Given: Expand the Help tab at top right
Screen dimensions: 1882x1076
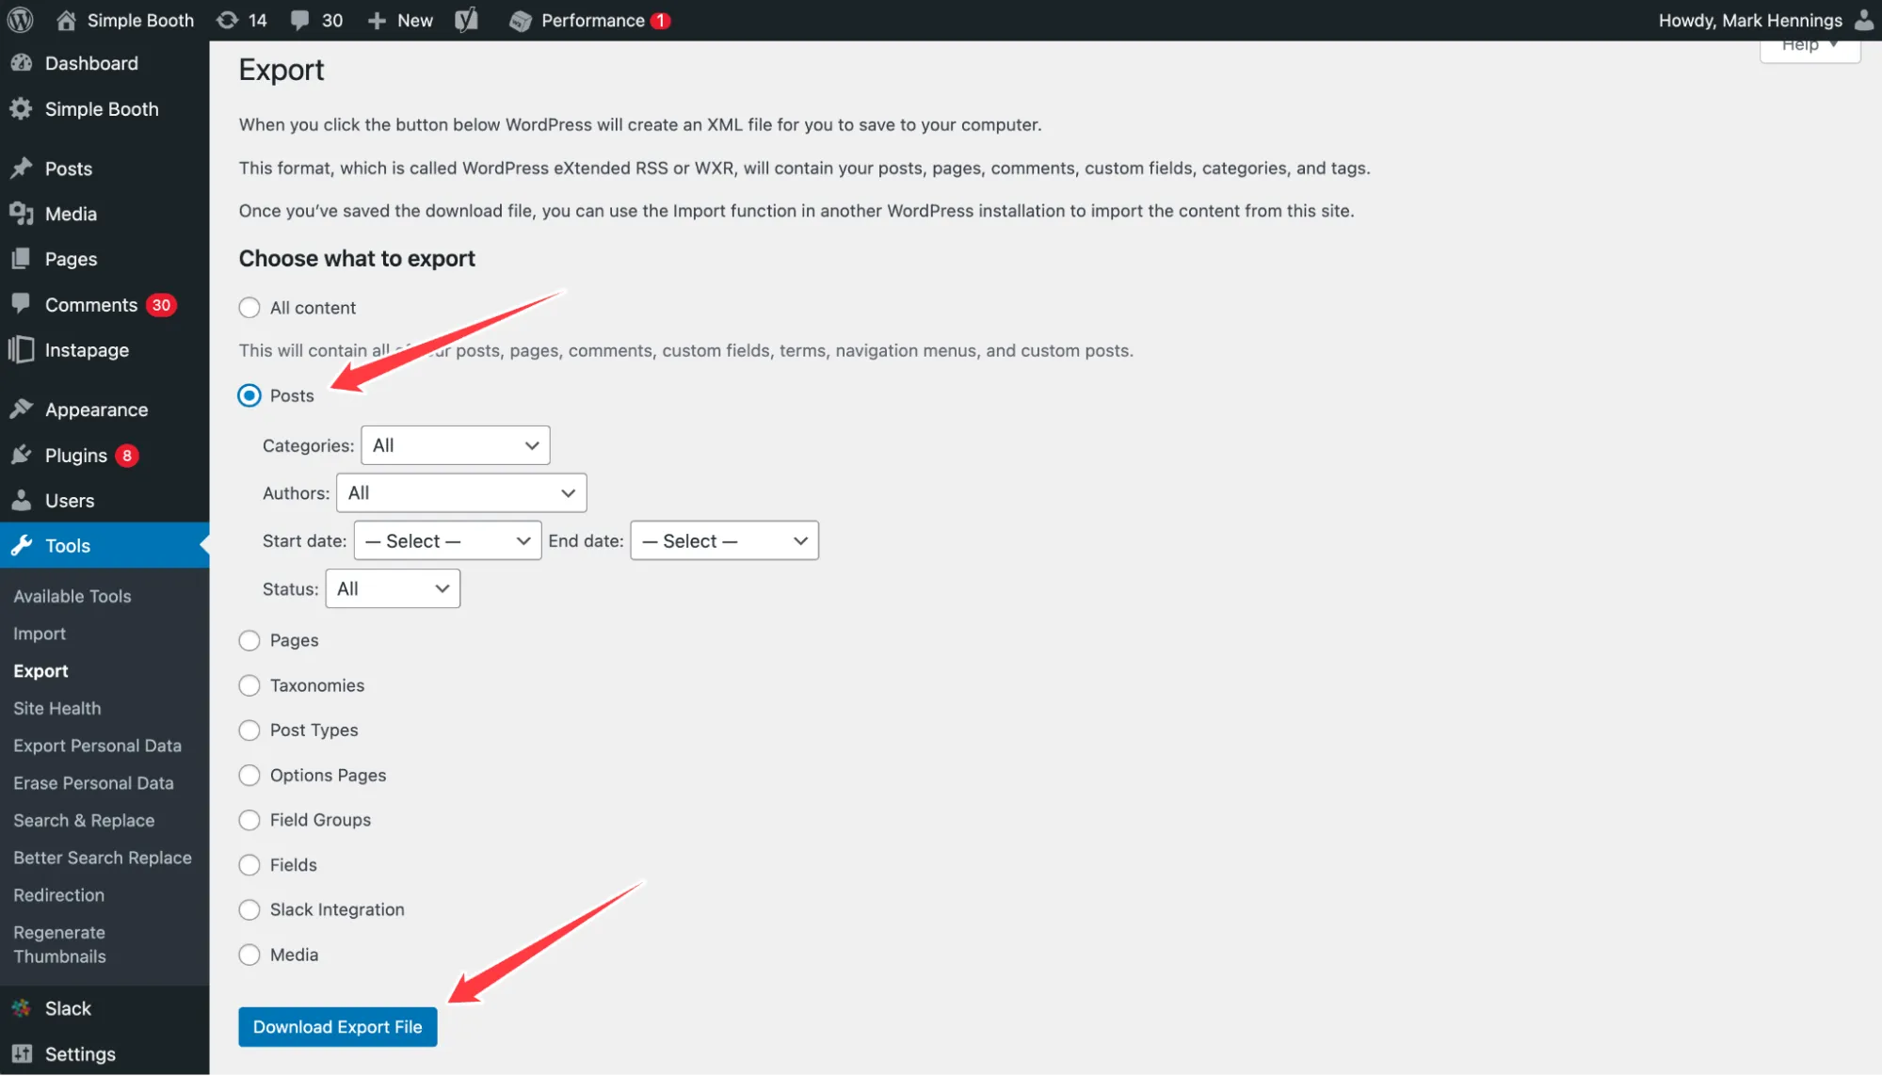Looking at the screenshot, I should [x=1810, y=47].
